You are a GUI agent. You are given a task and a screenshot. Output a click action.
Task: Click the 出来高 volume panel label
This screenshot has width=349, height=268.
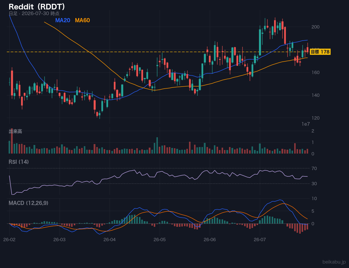click(15, 131)
